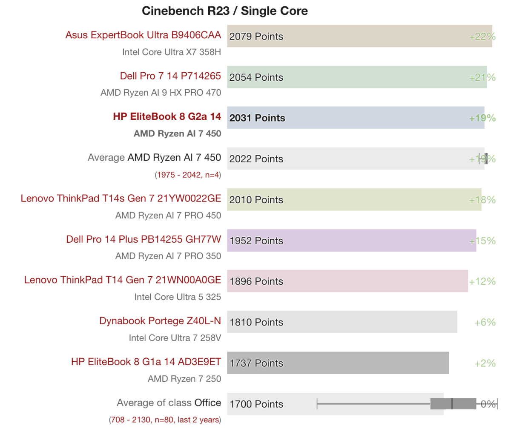Click the Cinebench R23 / Single Core heading
The height and width of the screenshot is (428, 511).
(225, 11)
